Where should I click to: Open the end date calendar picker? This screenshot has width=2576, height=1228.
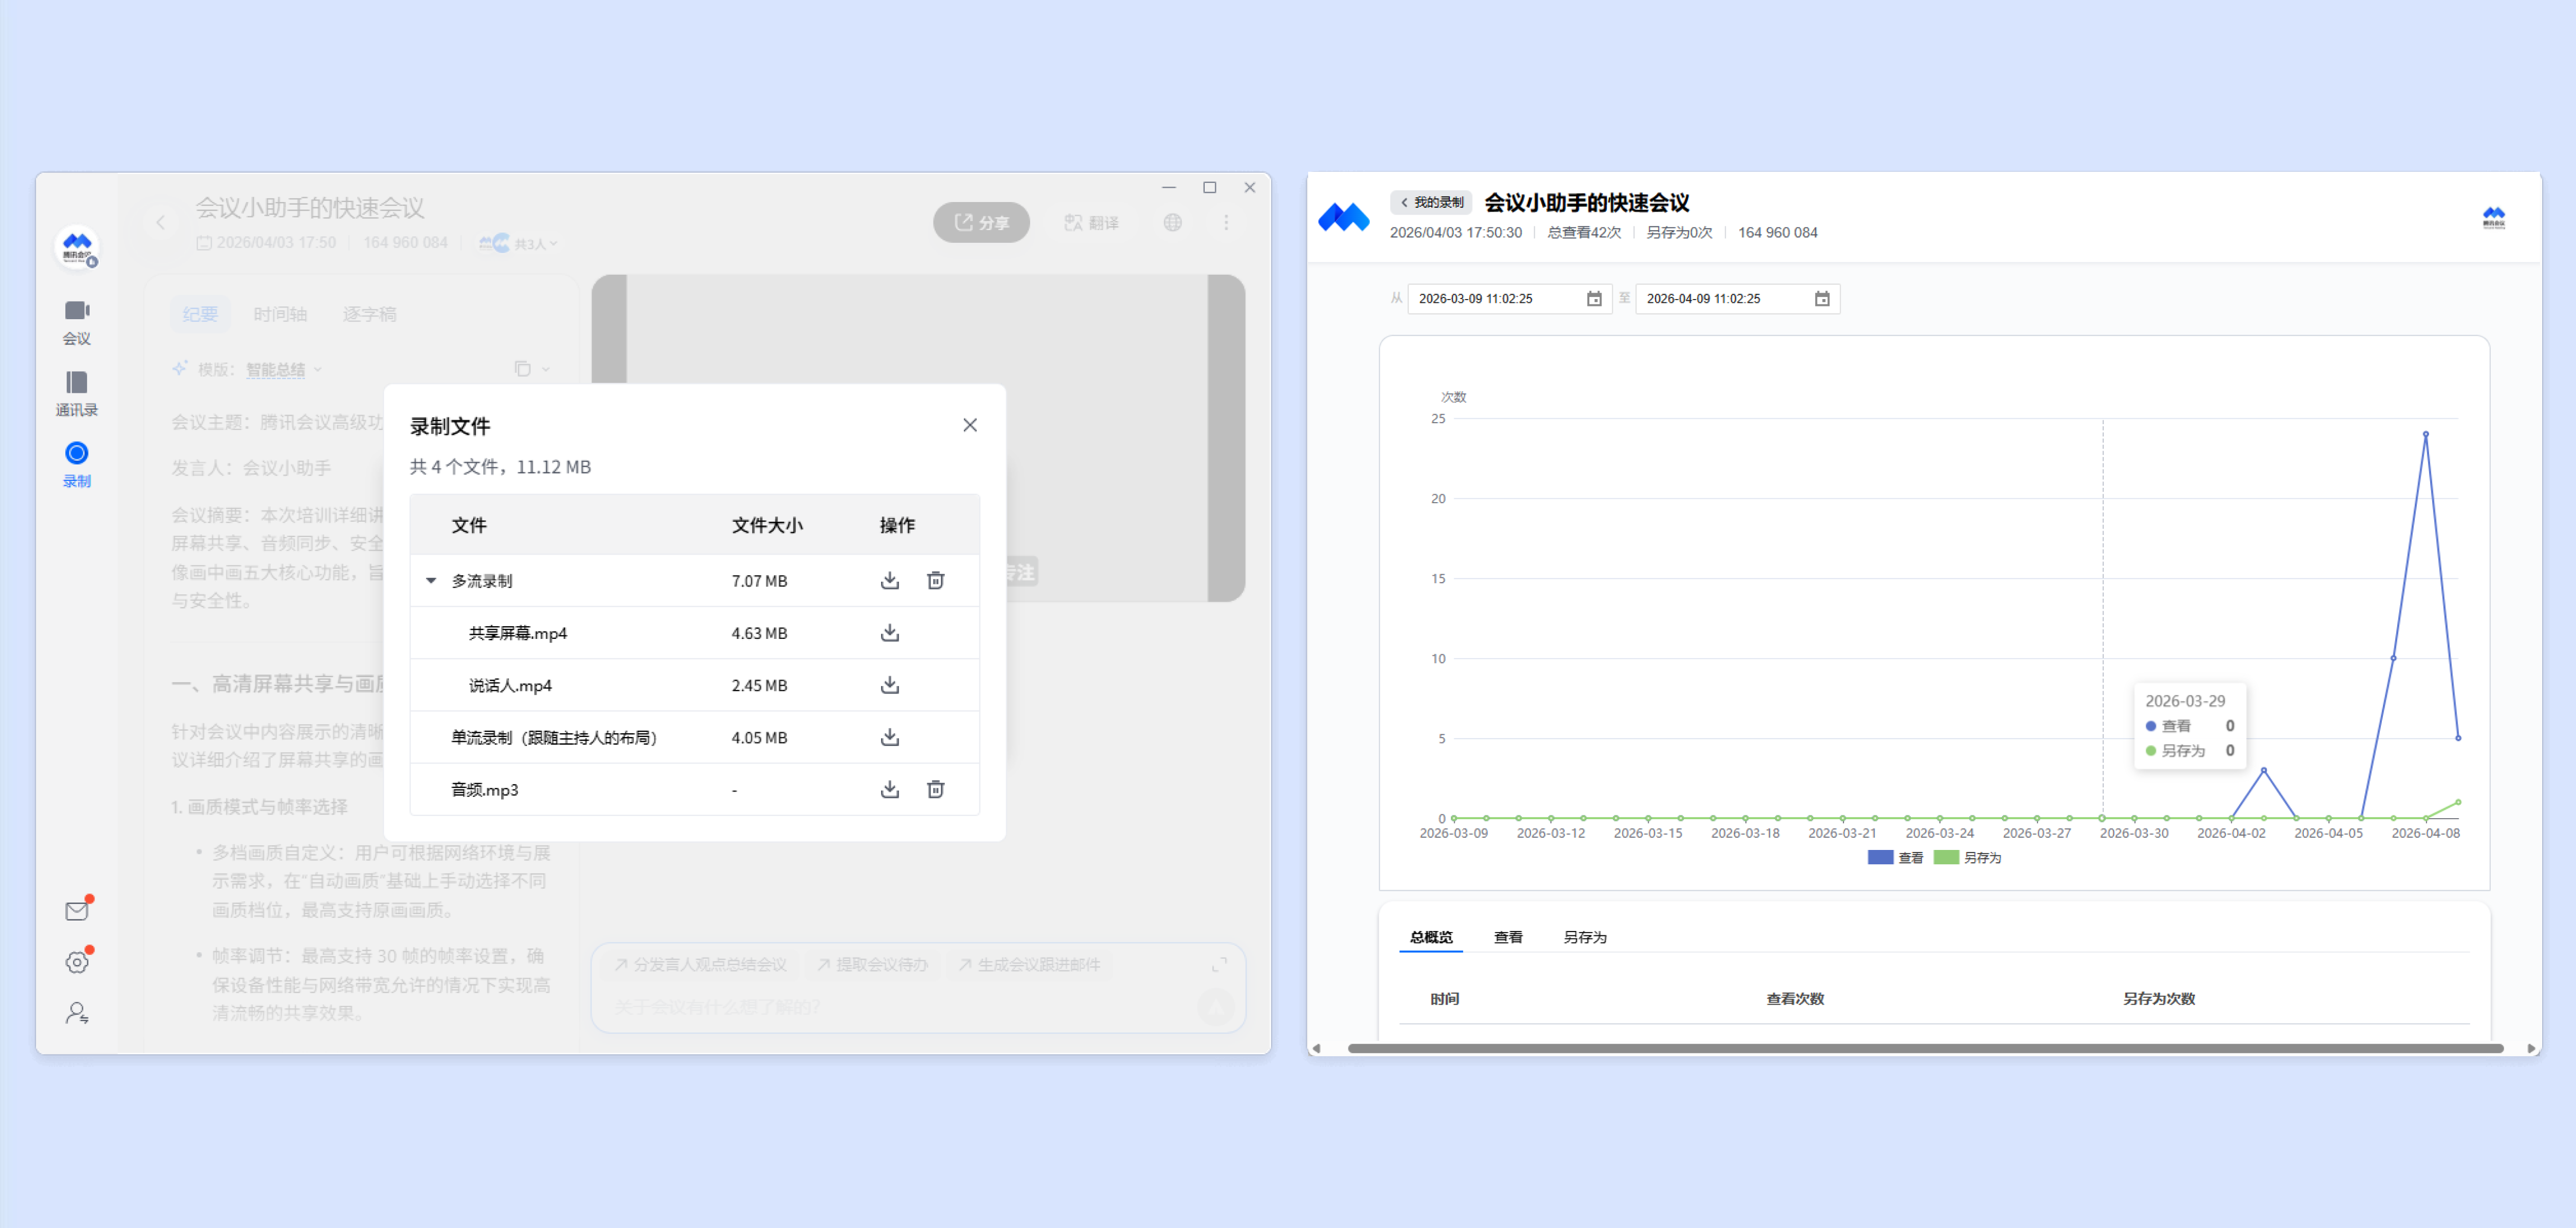pos(1822,299)
